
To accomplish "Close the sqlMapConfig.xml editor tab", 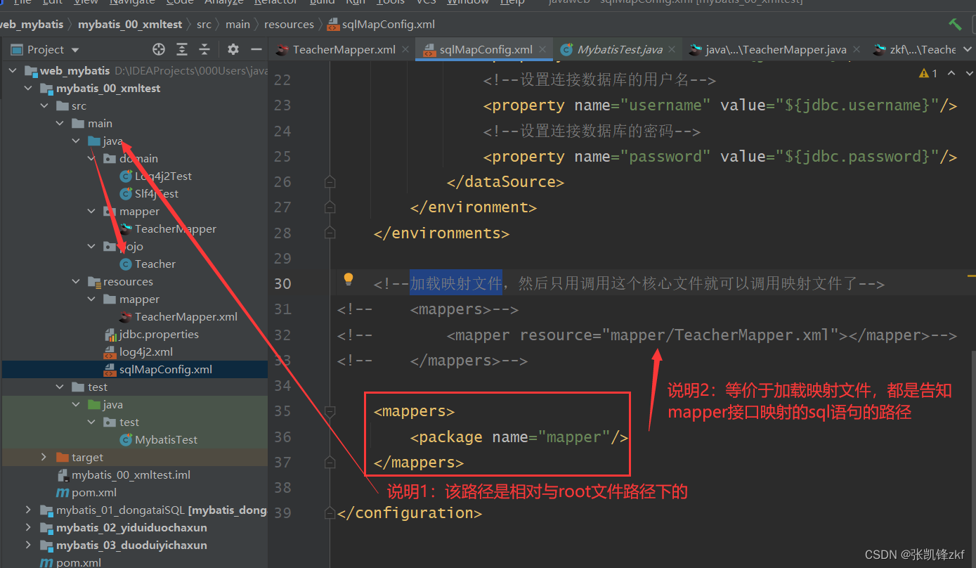I will pos(542,50).
